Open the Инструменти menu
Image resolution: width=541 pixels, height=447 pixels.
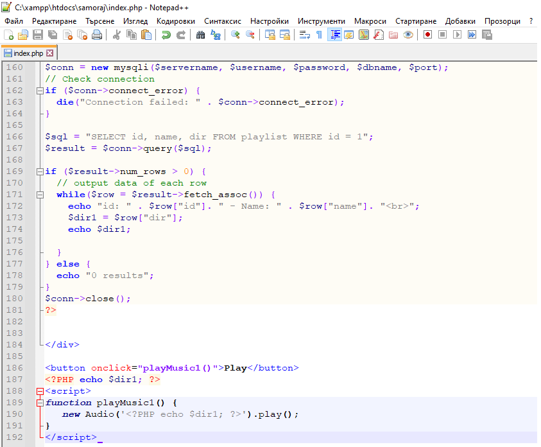coord(322,21)
